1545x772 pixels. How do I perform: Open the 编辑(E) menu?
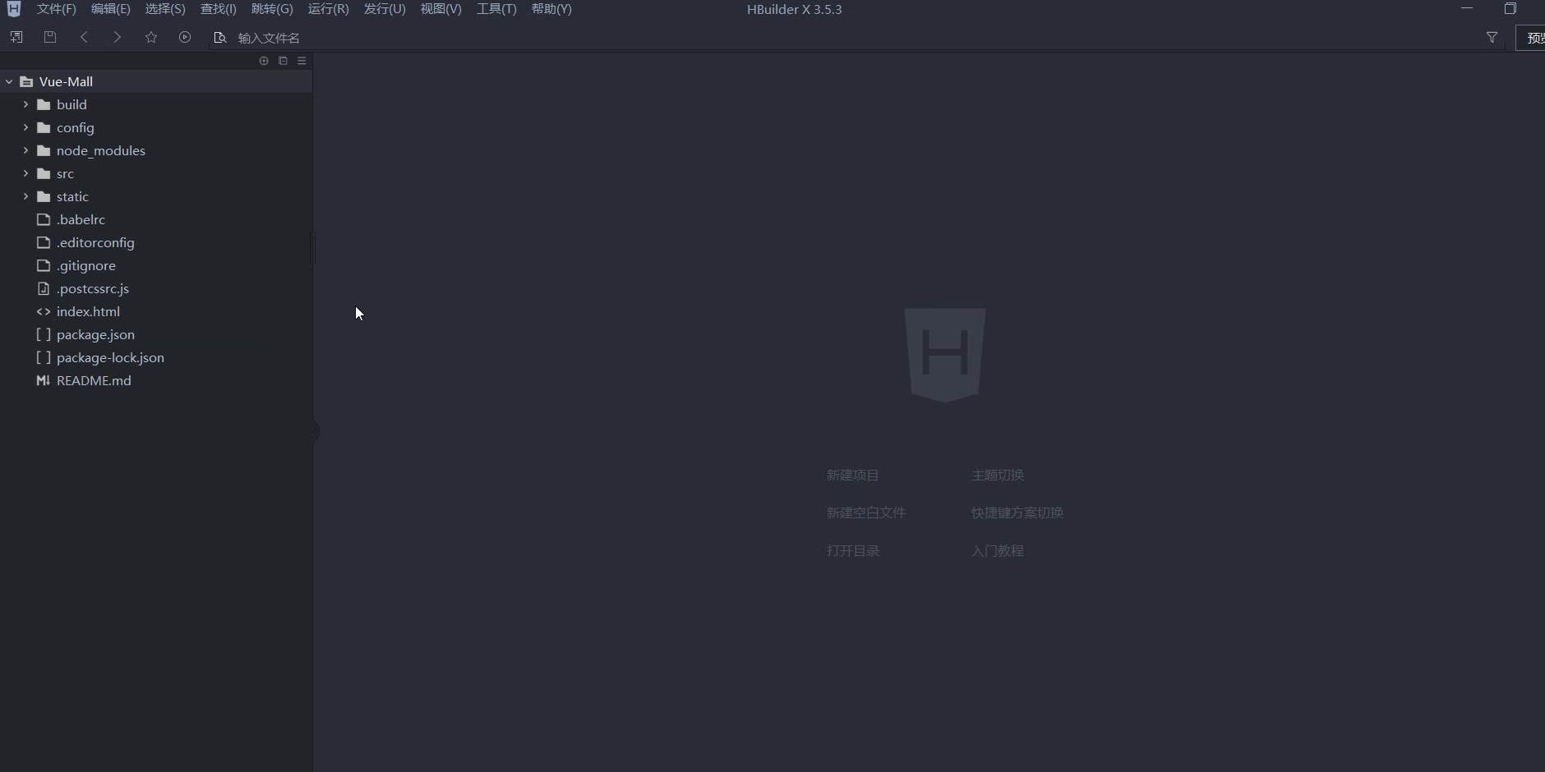[111, 9]
